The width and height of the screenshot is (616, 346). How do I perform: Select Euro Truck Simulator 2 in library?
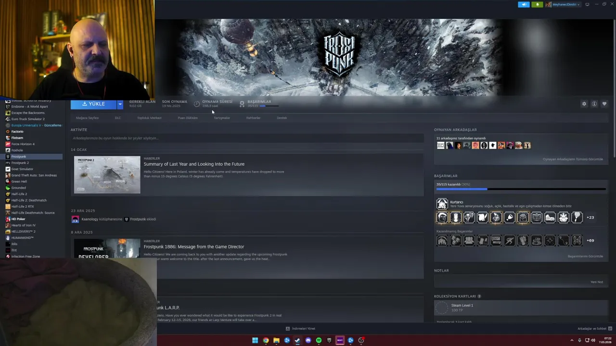(x=28, y=119)
